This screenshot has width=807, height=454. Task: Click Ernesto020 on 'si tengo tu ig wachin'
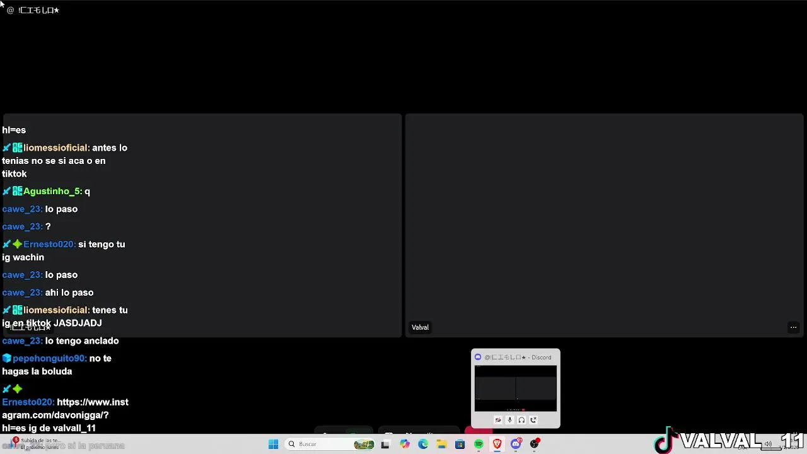pyautogui.click(x=48, y=244)
